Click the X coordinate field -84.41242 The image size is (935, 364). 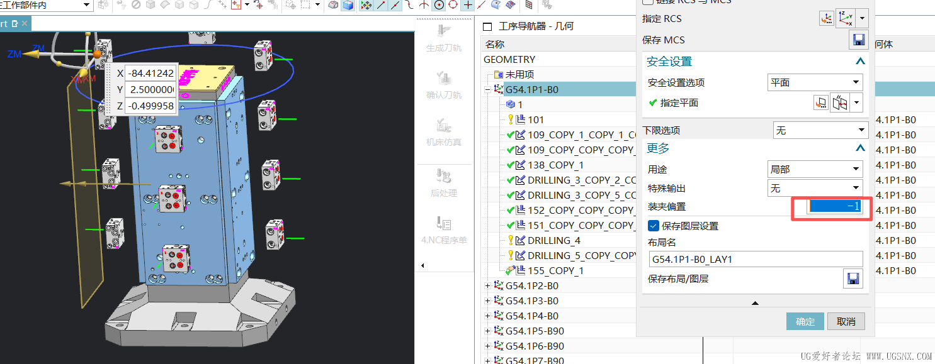point(151,73)
